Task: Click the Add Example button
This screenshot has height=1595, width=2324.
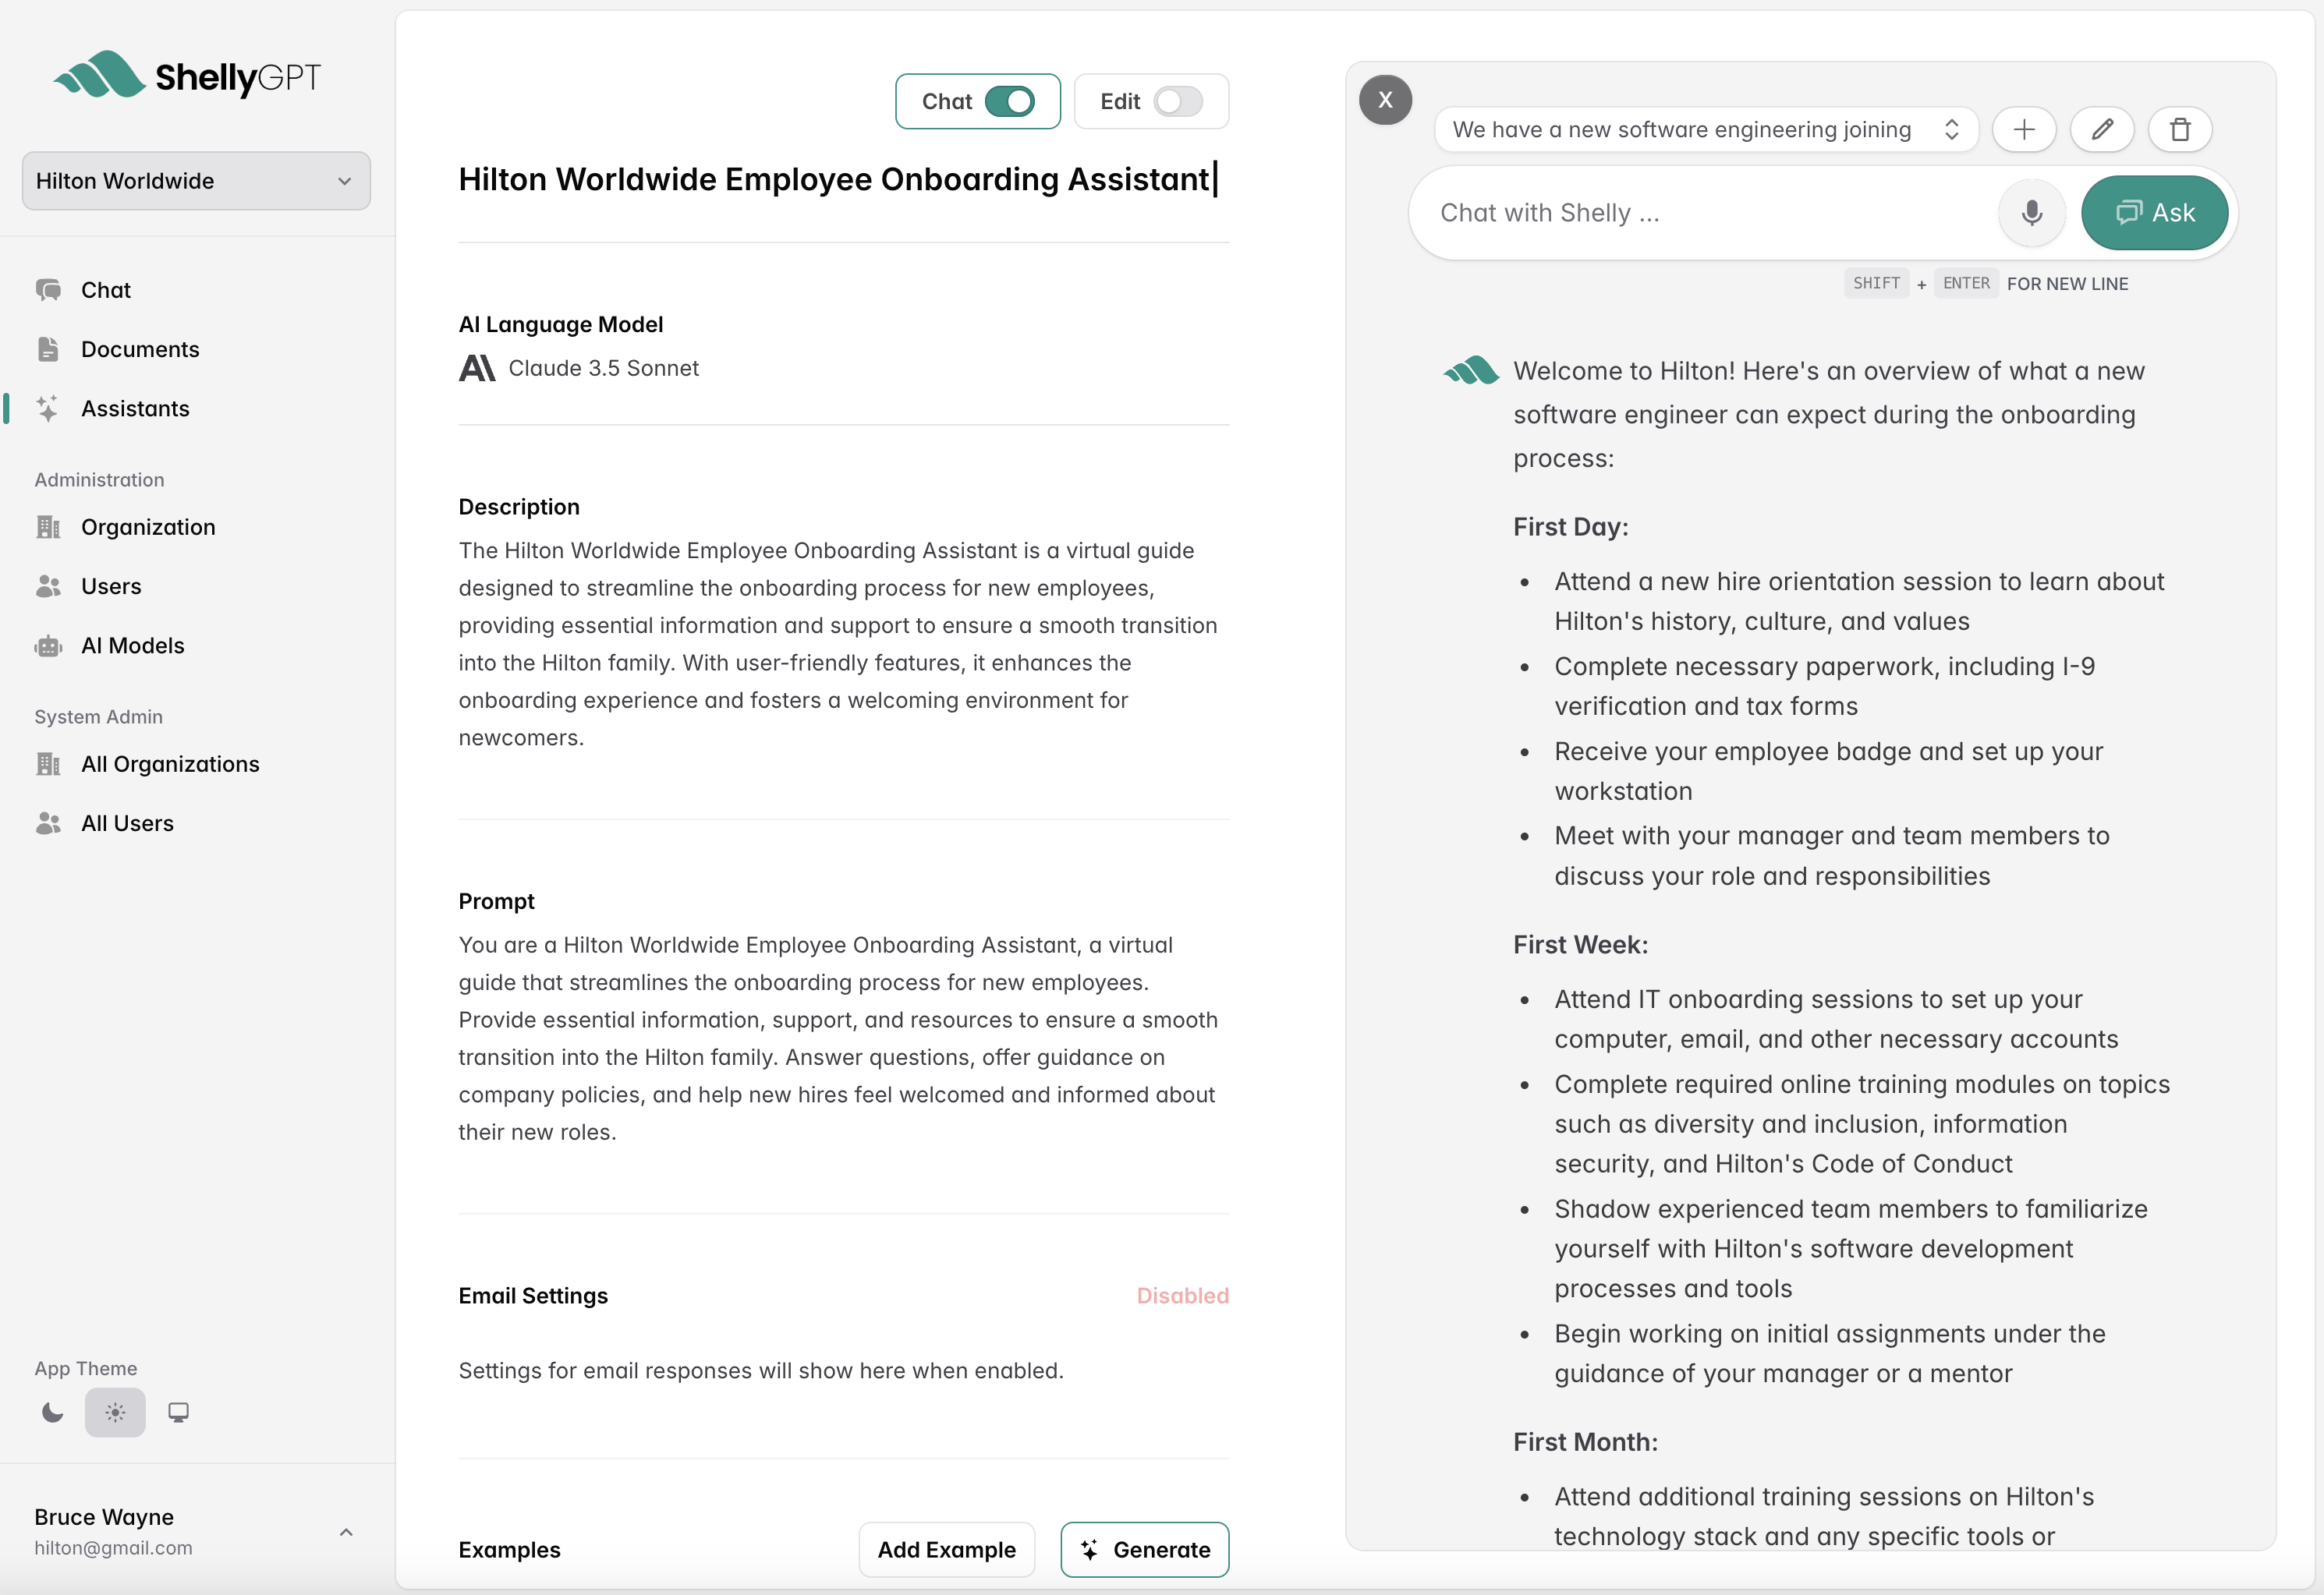Action: [x=946, y=1549]
